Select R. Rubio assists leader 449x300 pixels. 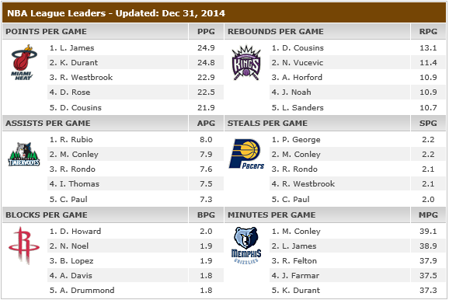point(71,140)
